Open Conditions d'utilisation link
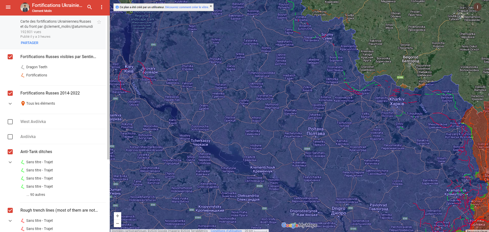The height and width of the screenshot is (232, 489). click(226, 231)
